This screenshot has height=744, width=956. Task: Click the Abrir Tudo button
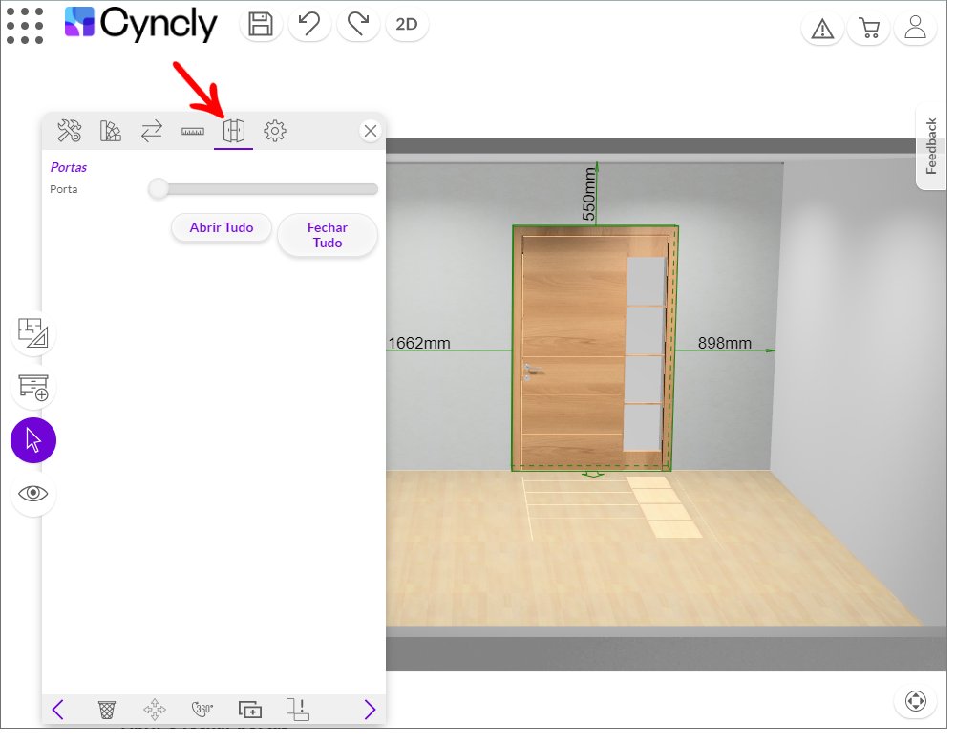(222, 227)
